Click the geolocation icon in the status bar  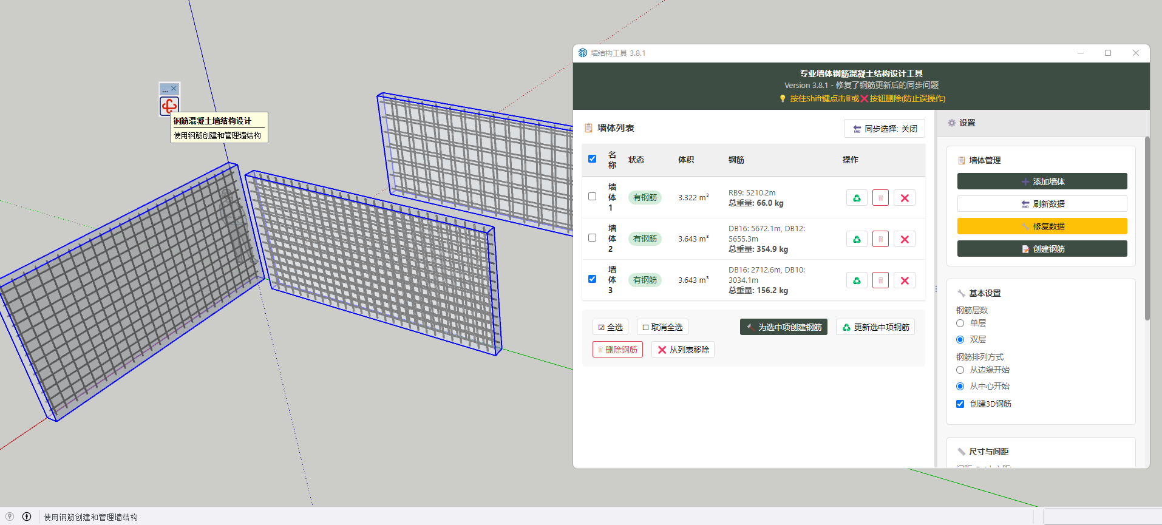click(x=10, y=517)
